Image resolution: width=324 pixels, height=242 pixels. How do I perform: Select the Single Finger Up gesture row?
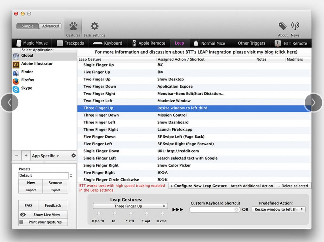[194, 65]
